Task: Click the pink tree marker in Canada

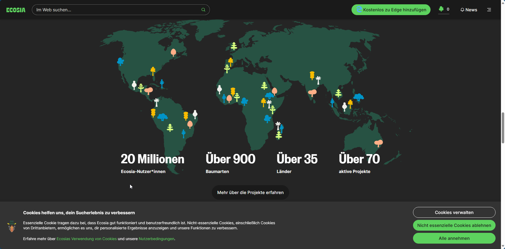Action: (173, 52)
